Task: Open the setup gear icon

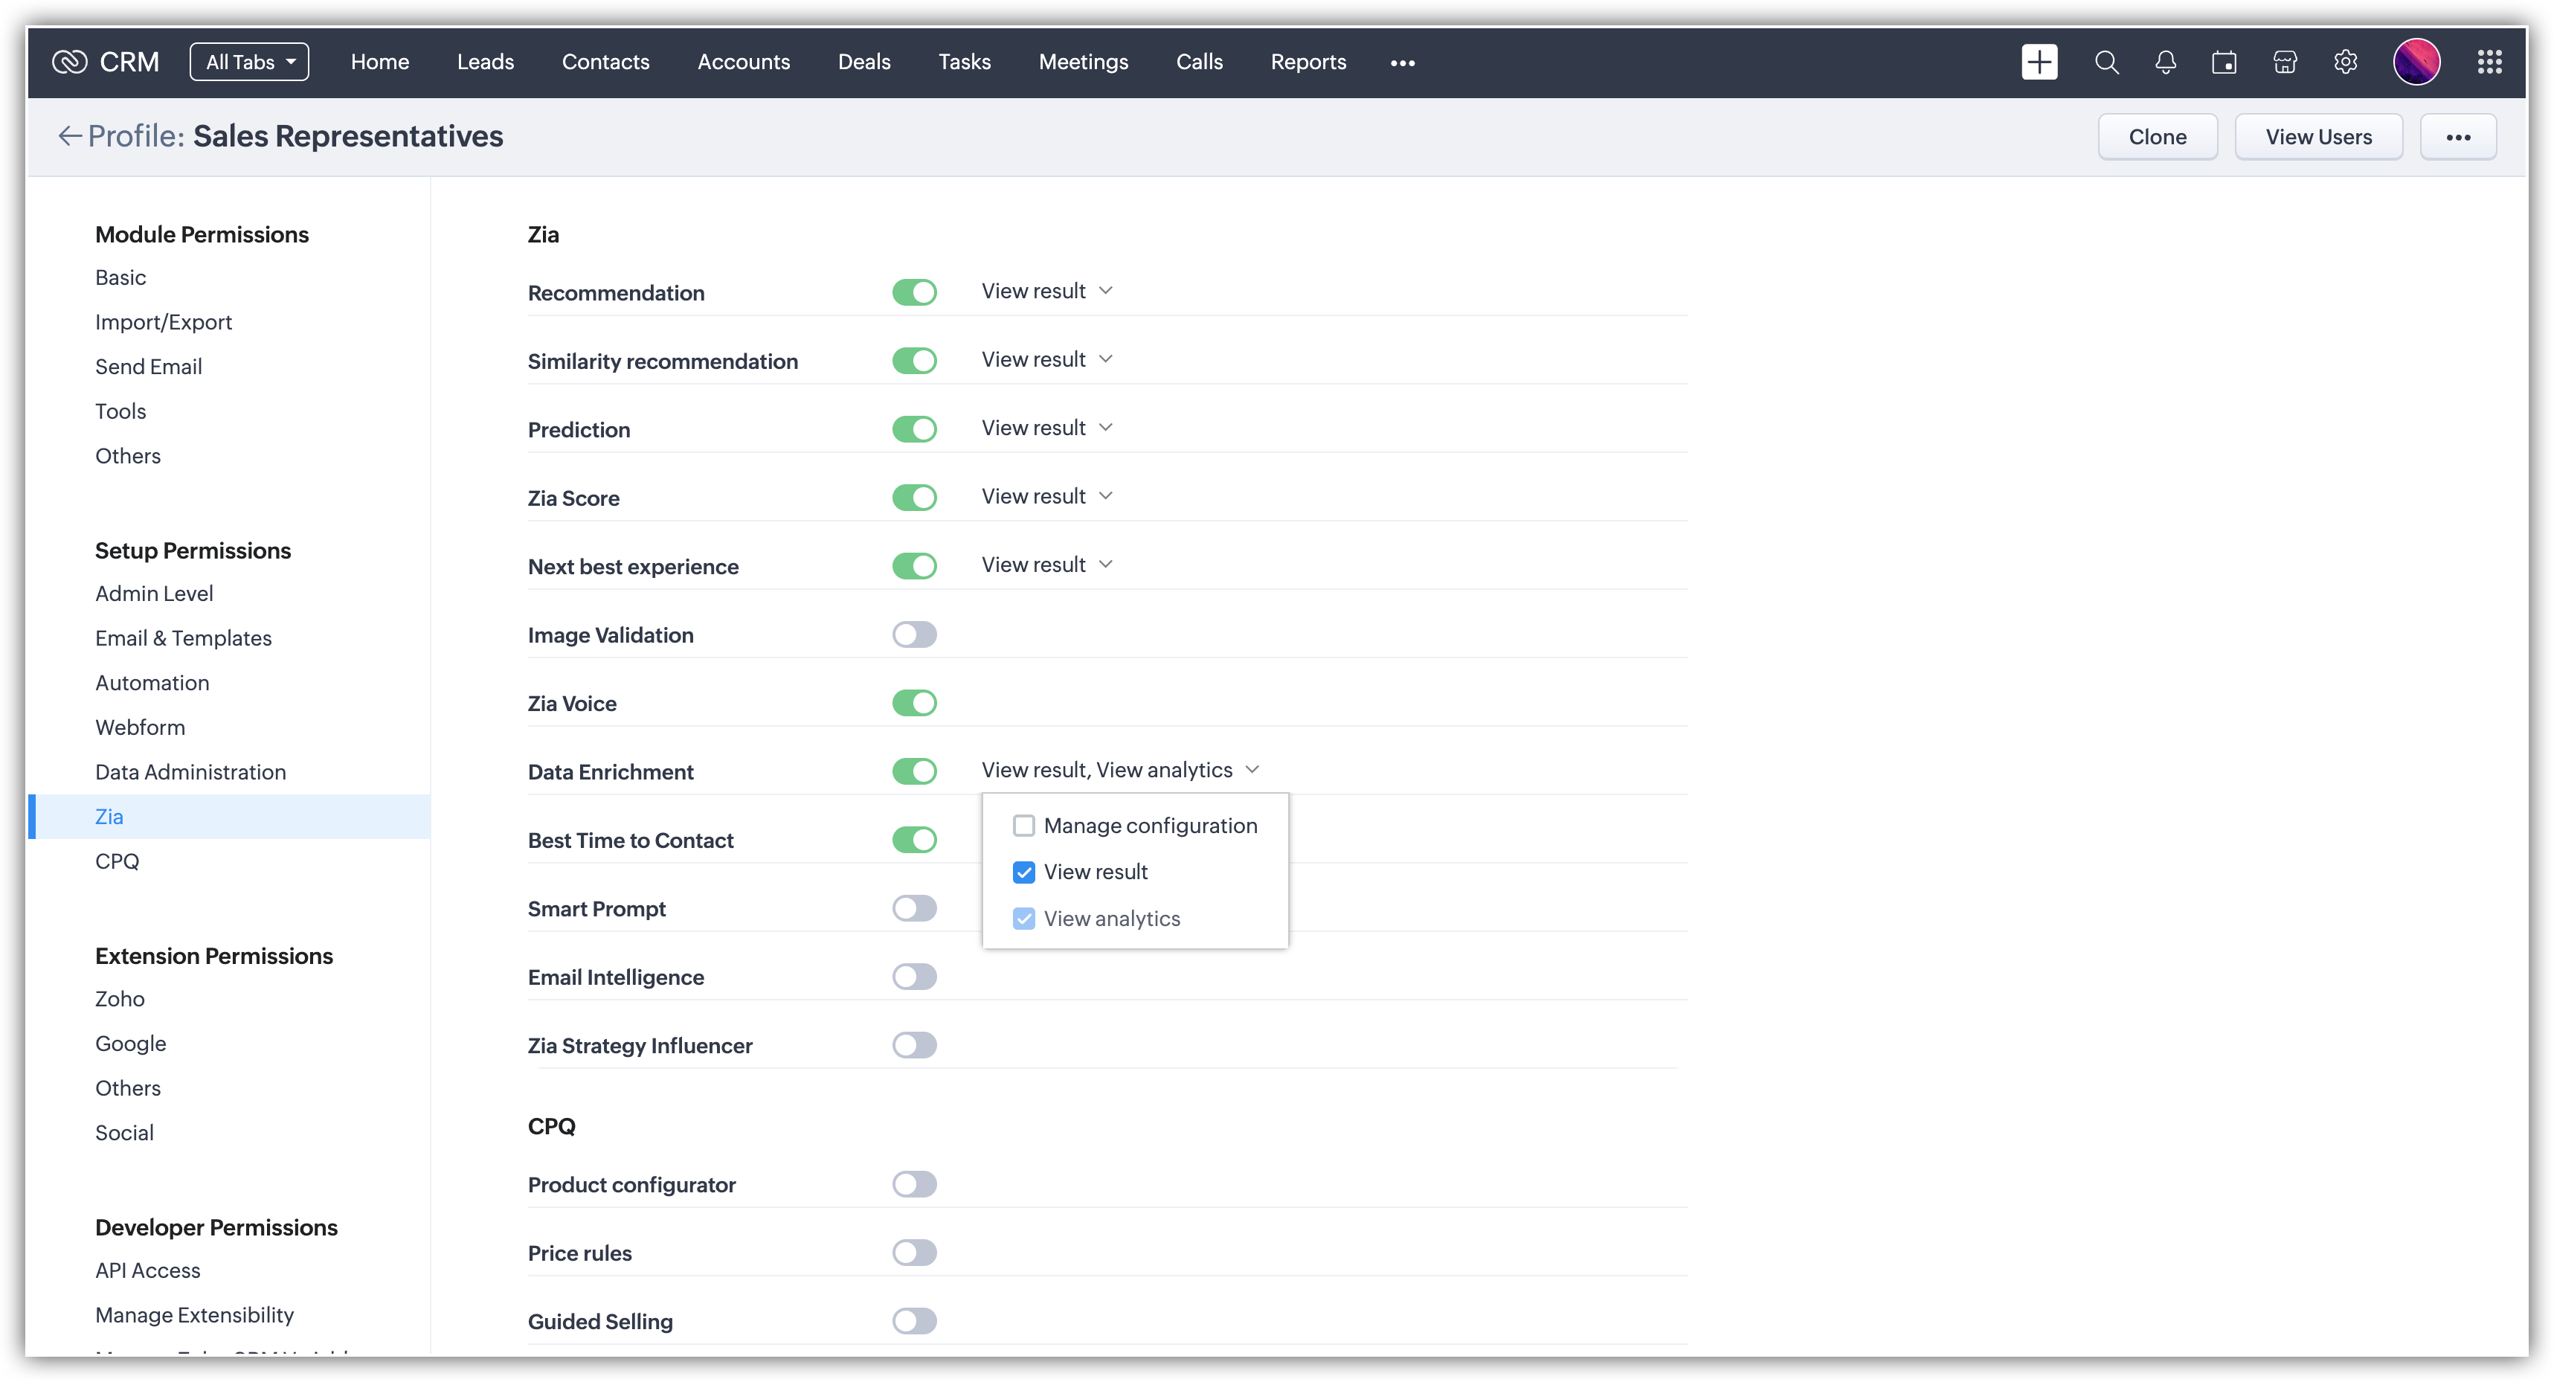Action: [2345, 62]
